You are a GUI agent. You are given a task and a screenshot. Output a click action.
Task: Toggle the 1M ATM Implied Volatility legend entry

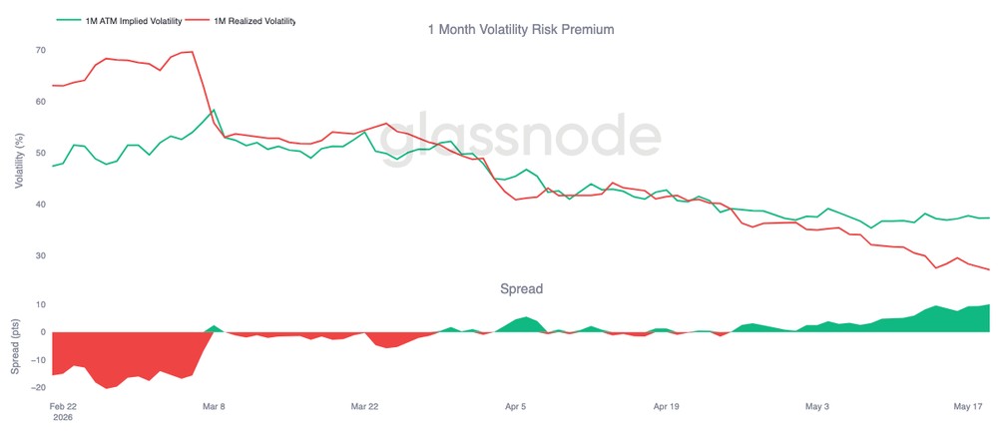pos(119,21)
